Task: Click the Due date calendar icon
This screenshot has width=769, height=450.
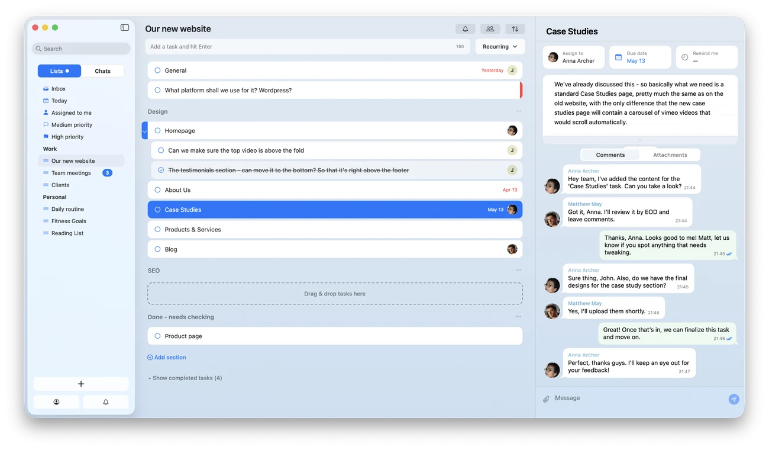Action: pyautogui.click(x=618, y=57)
